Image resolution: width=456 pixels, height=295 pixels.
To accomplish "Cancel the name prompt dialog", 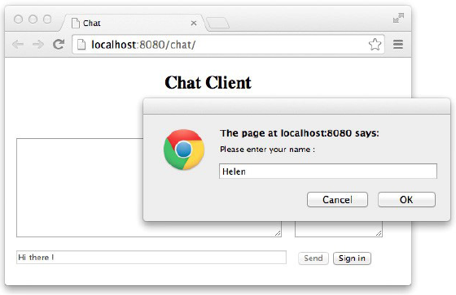I will coord(337,199).
